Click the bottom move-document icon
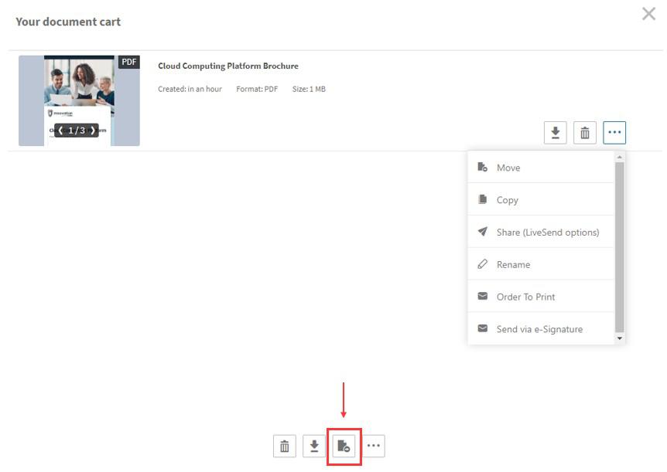 pyautogui.click(x=344, y=446)
